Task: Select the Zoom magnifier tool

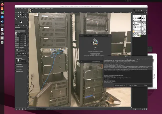Action: tap(16, 19)
